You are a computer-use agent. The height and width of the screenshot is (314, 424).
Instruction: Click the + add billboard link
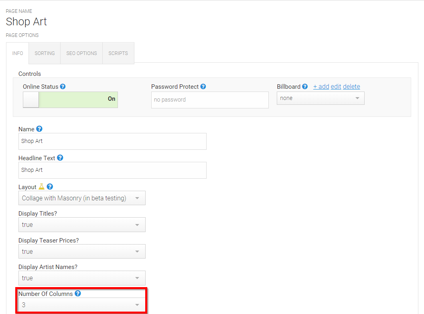(321, 87)
